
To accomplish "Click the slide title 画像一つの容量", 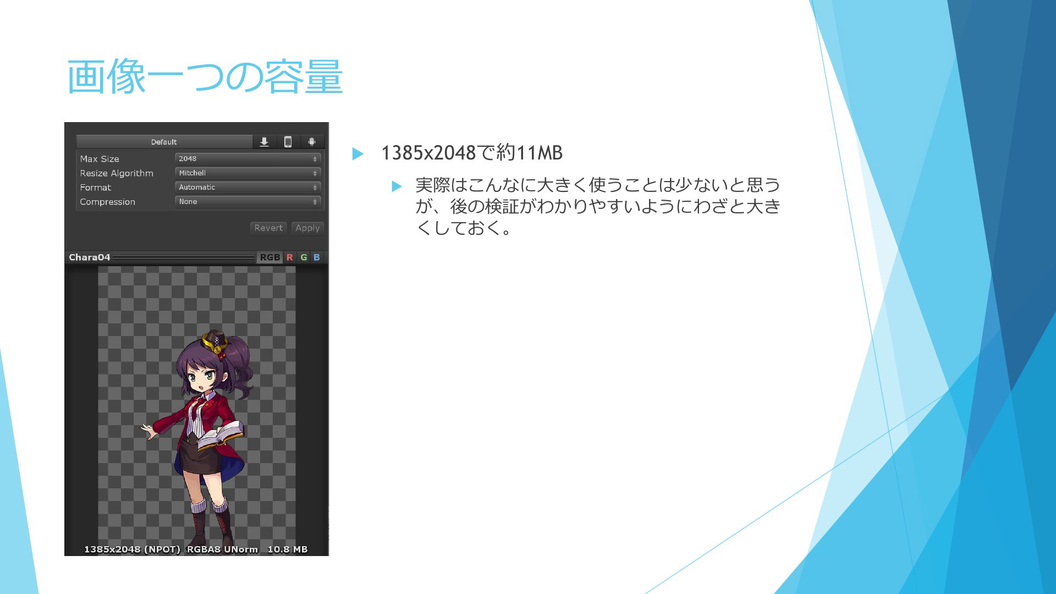I will (205, 77).
